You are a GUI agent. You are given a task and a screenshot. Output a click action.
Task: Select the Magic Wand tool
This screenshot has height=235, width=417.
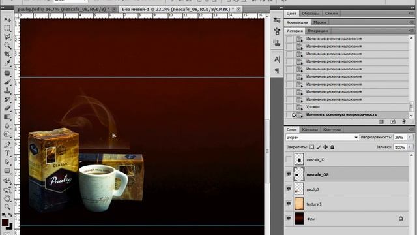pos(7,46)
